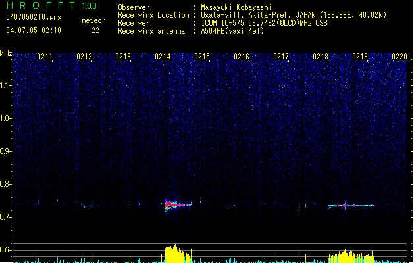This screenshot has height=263, width=414.
Task: Click the strong red meteor echo after 0214
Action: [x=178, y=204]
